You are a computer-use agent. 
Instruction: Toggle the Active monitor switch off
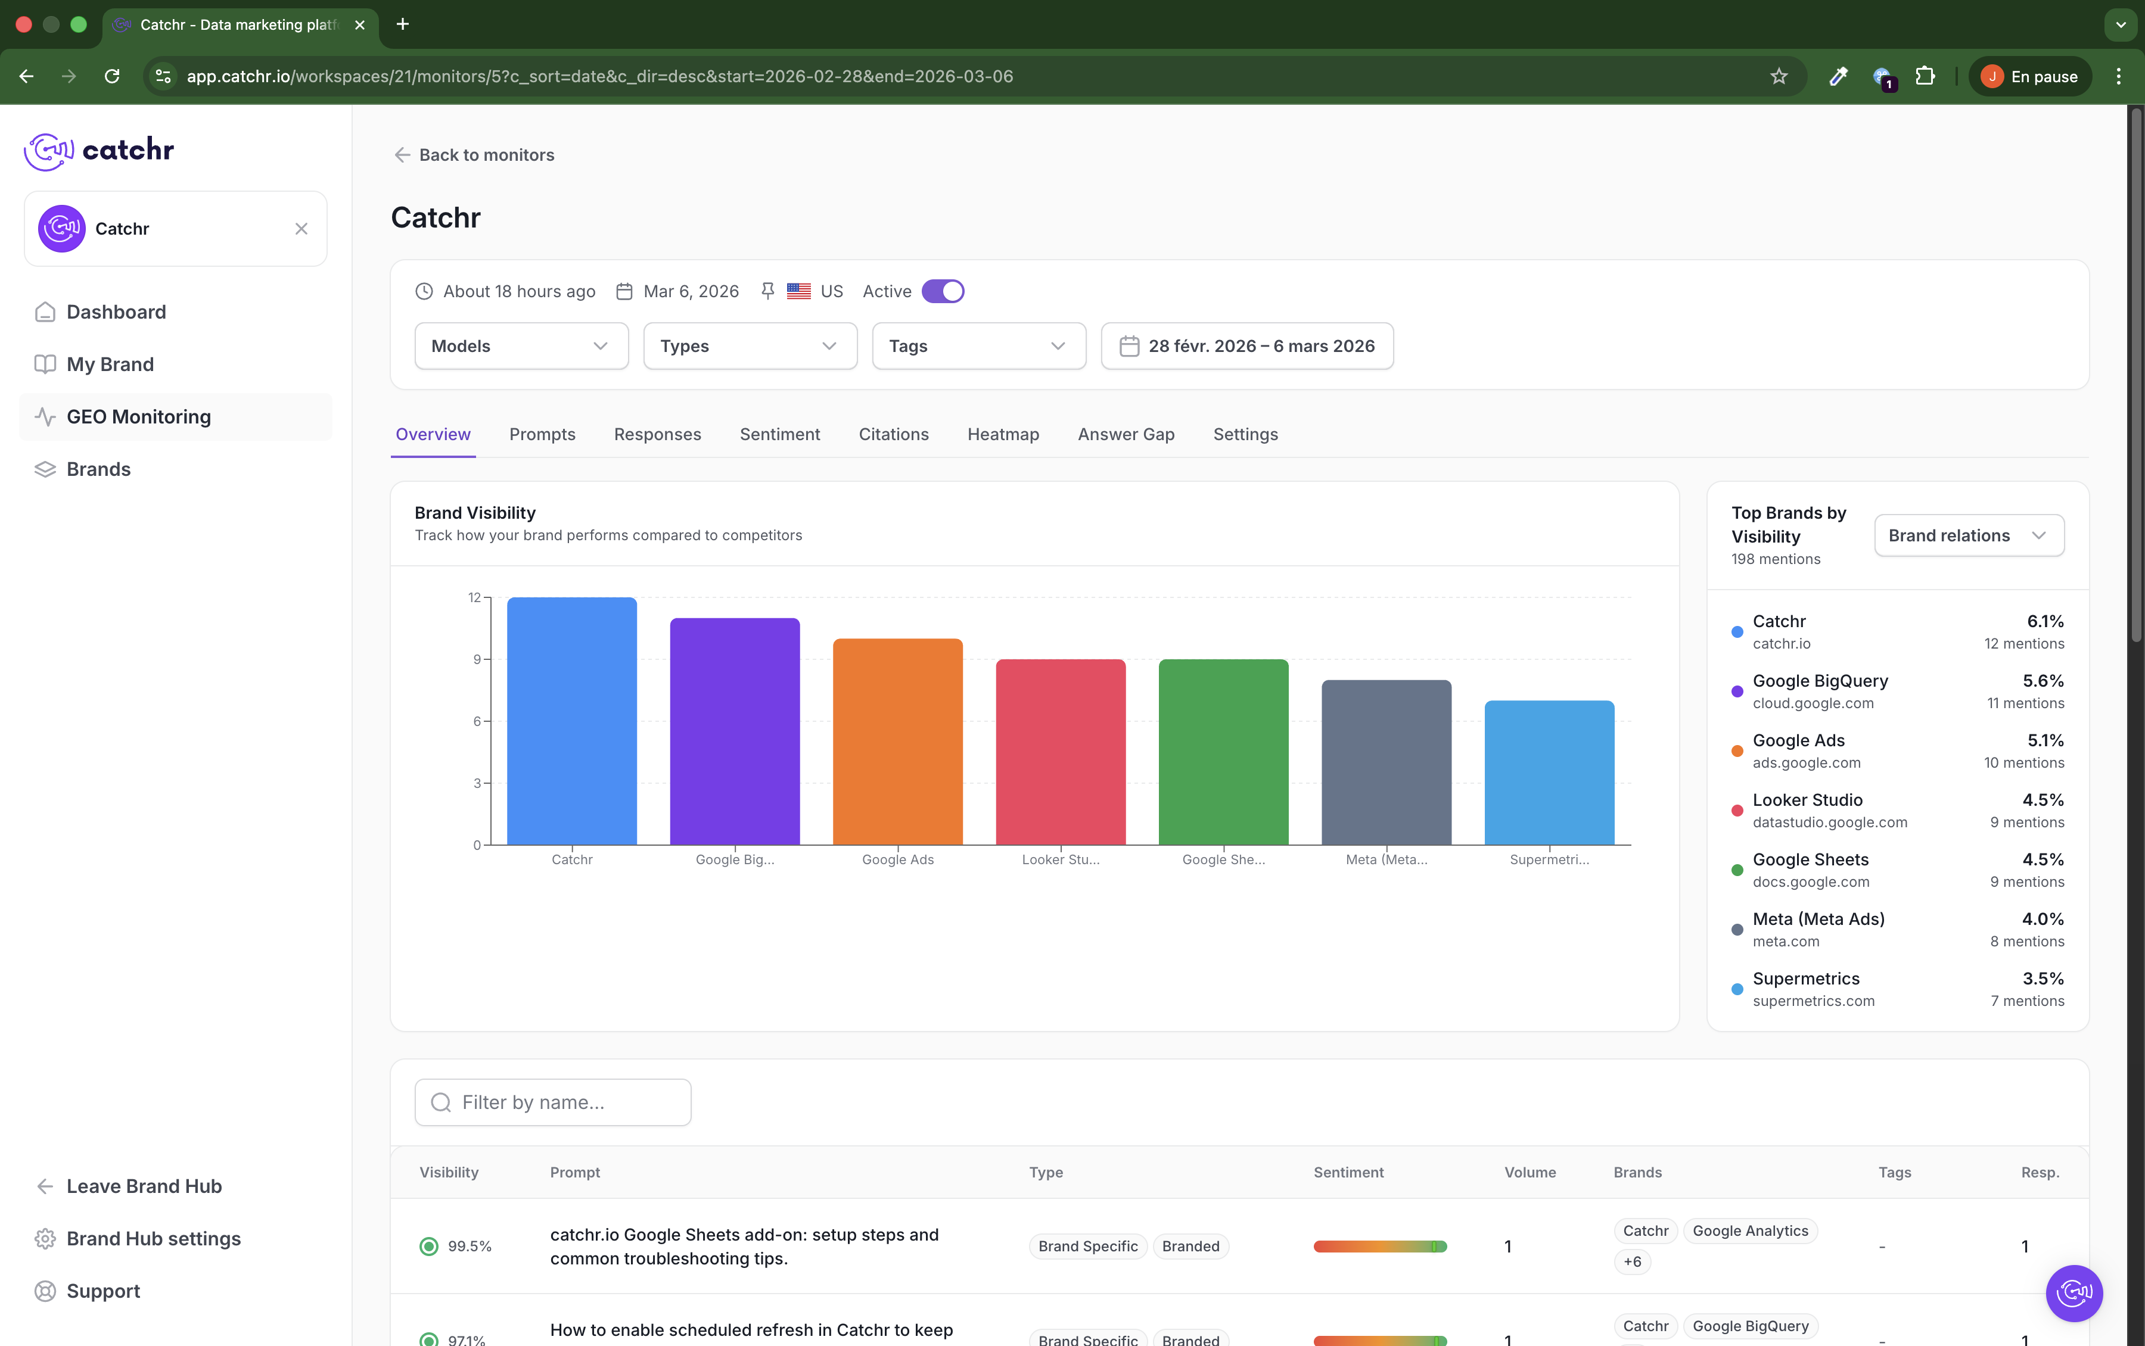pyautogui.click(x=942, y=291)
